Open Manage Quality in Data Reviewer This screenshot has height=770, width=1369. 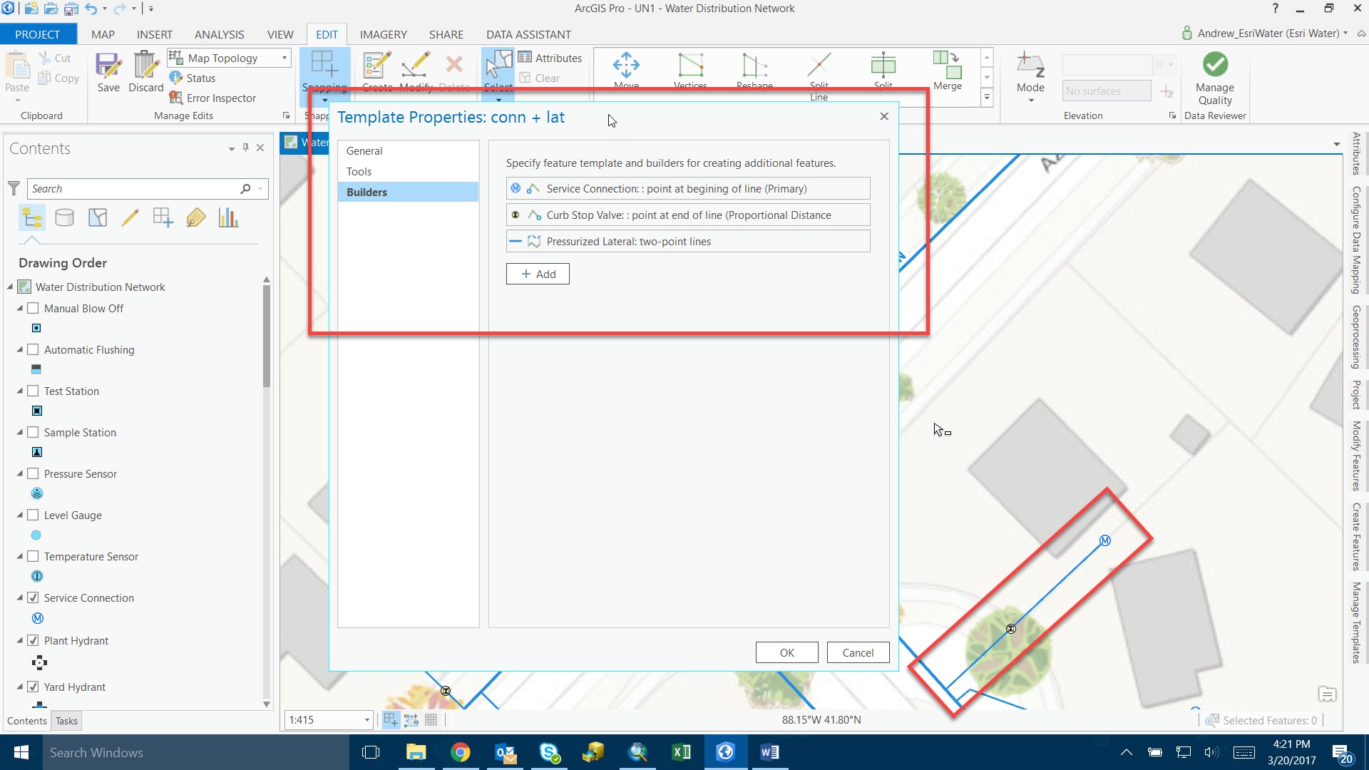1215,78
